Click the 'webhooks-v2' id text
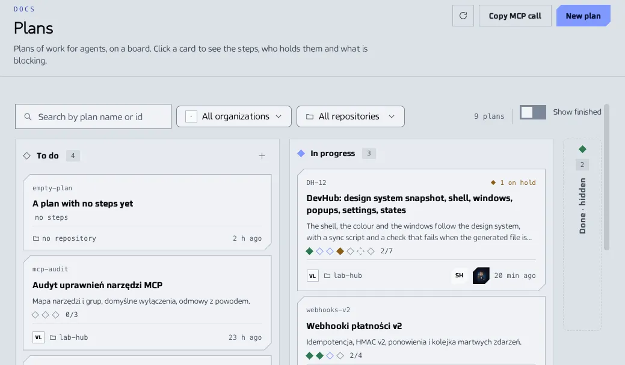 click(328, 310)
